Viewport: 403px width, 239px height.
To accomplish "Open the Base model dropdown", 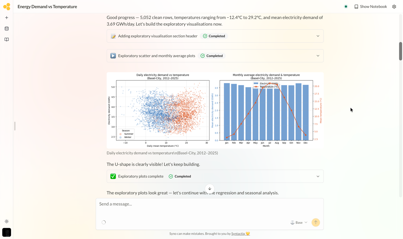I will click(x=299, y=223).
